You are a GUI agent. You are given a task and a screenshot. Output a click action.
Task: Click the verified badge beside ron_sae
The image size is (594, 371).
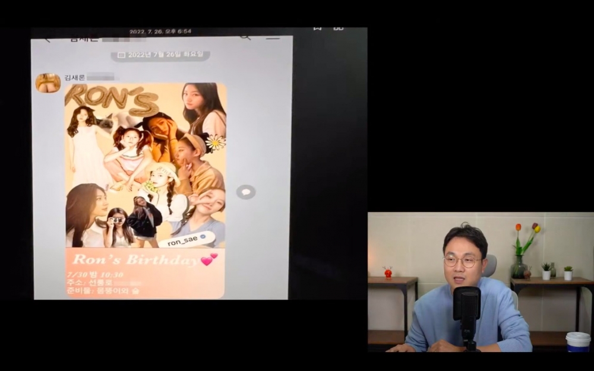203,236
